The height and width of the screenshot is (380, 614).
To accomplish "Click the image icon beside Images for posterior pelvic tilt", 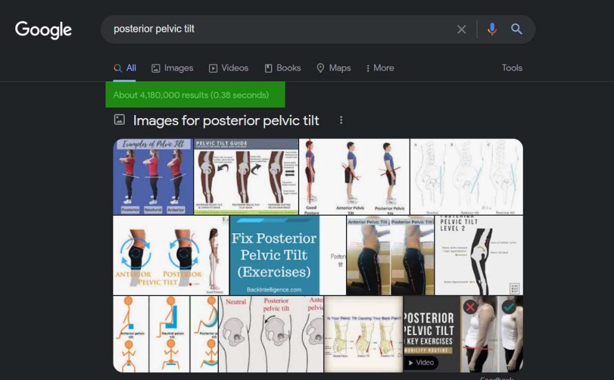I will 119,120.
